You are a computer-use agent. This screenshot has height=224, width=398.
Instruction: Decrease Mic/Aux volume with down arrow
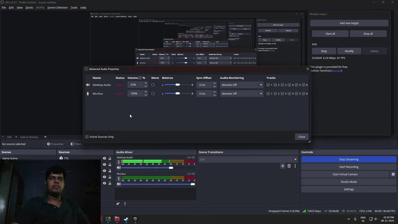(x=146, y=95)
